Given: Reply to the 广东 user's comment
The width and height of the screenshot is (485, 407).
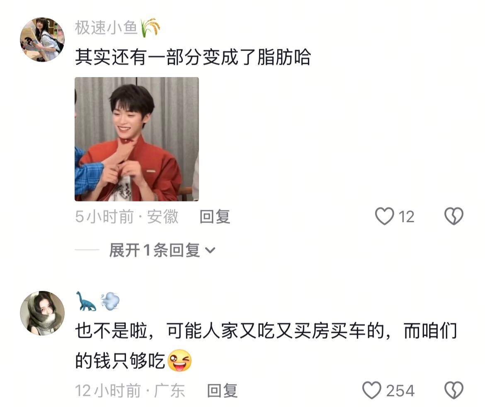Looking at the screenshot, I should 222,390.
